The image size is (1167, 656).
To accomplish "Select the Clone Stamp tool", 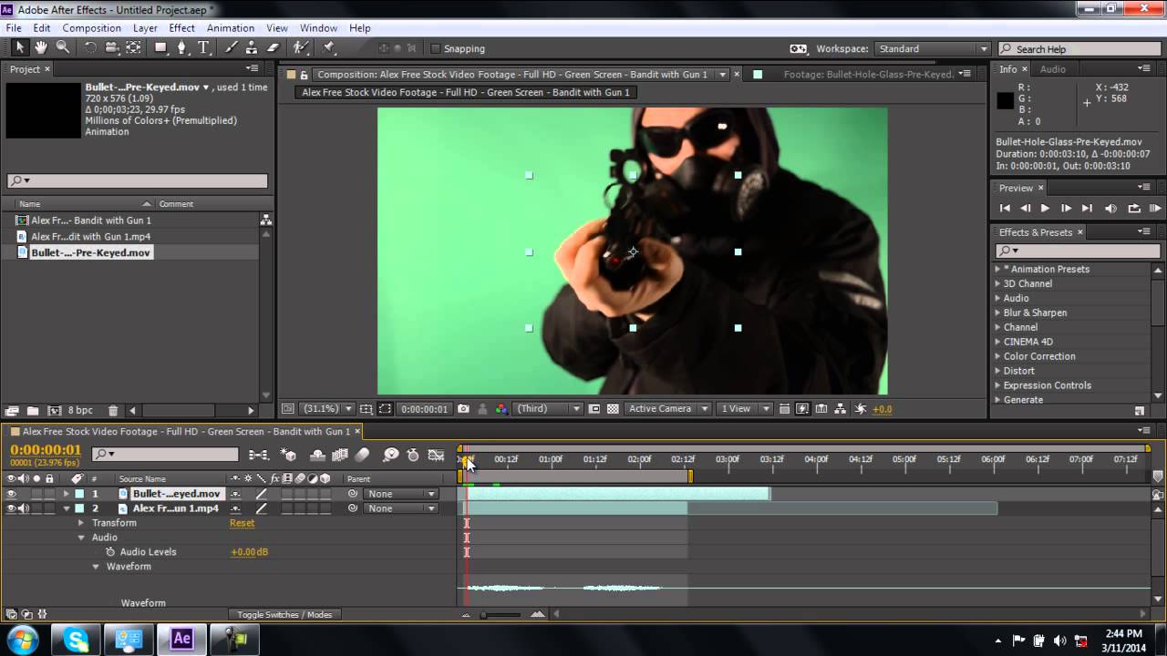I will pyautogui.click(x=253, y=47).
